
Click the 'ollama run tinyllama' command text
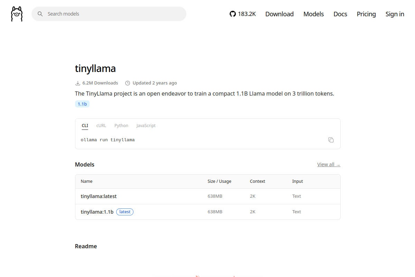pyautogui.click(x=108, y=140)
